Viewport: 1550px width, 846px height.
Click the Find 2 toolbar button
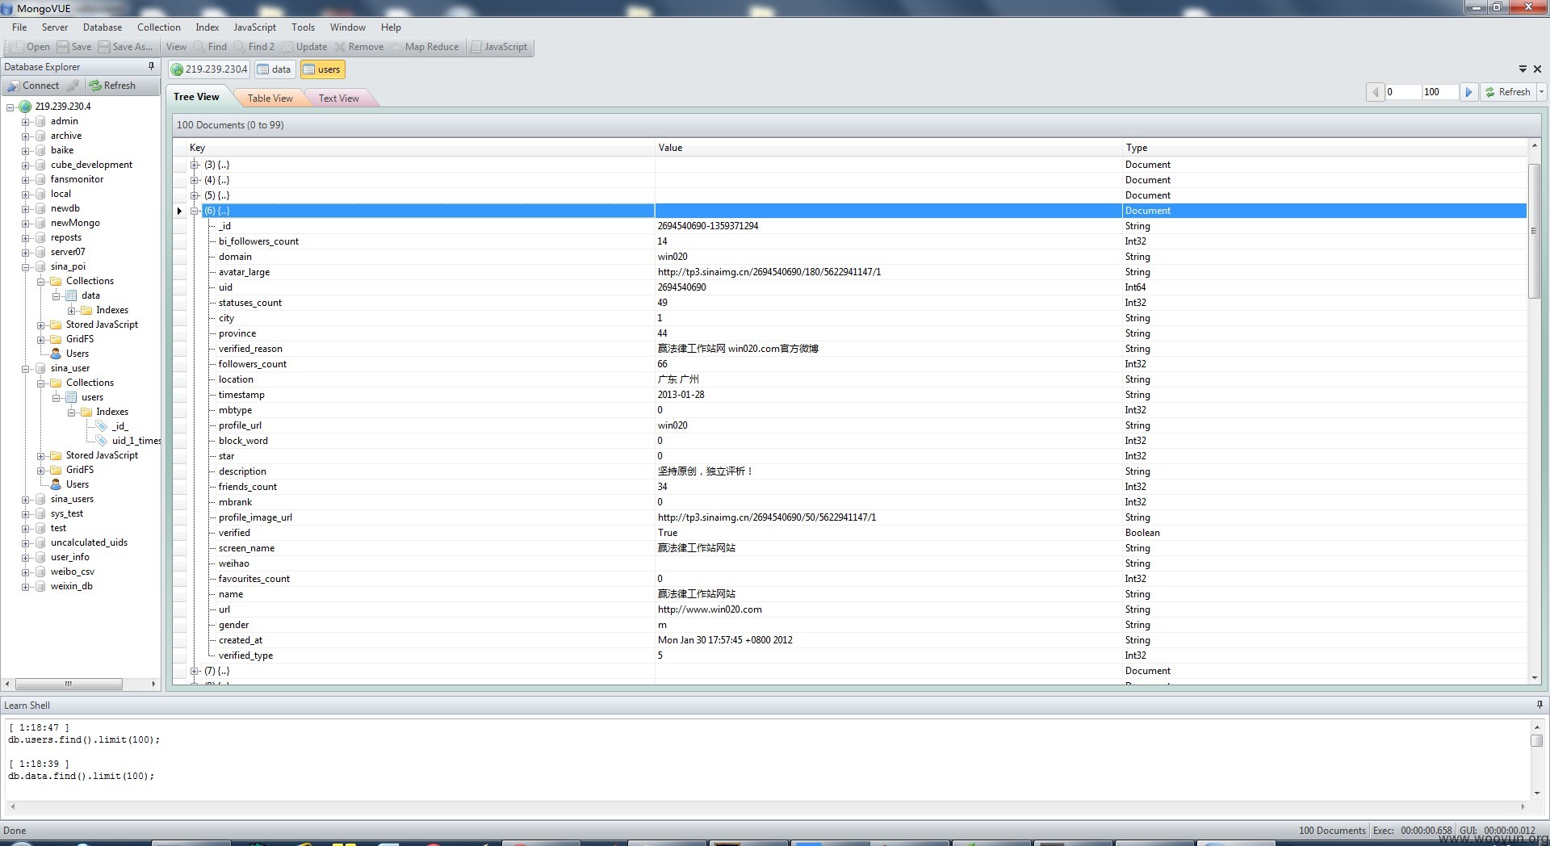click(x=254, y=47)
